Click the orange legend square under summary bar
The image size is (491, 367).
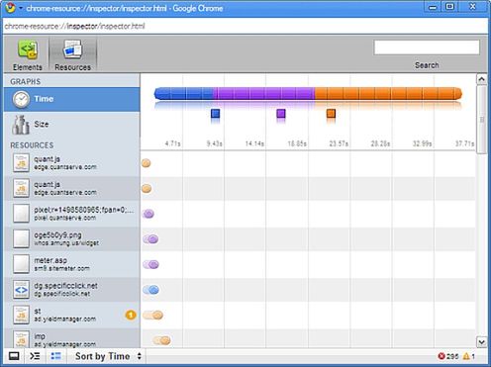[x=331, y=114]
